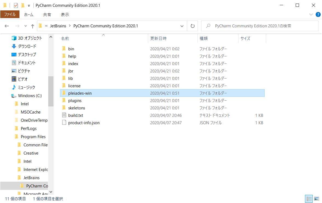Sort by the 種類 column header
Image resolution: width=322 pixels, height=203 pixels.
click(x=204, y=38)
